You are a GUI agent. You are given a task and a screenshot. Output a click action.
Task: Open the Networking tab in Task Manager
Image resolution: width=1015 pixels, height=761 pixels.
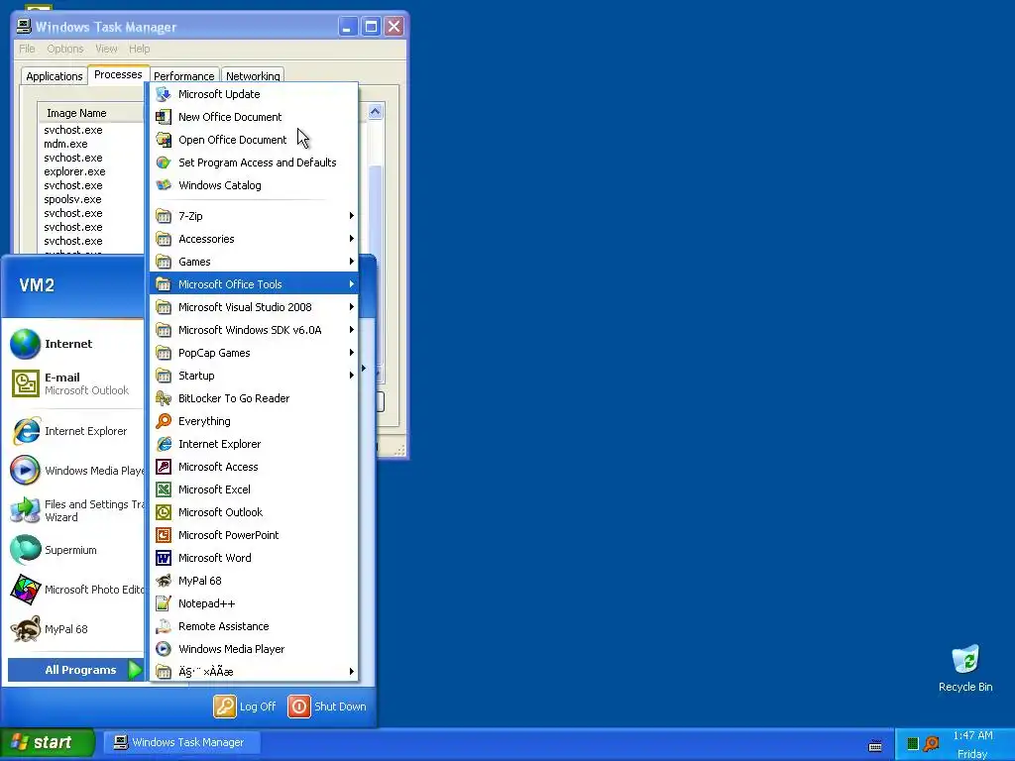[253, 76]
